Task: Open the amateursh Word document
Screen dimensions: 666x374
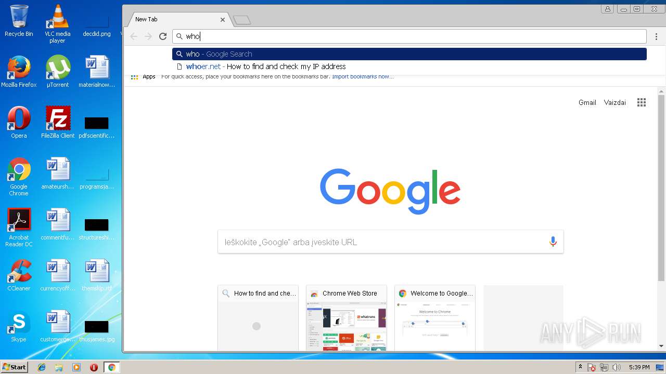Action: coord(57,173)
